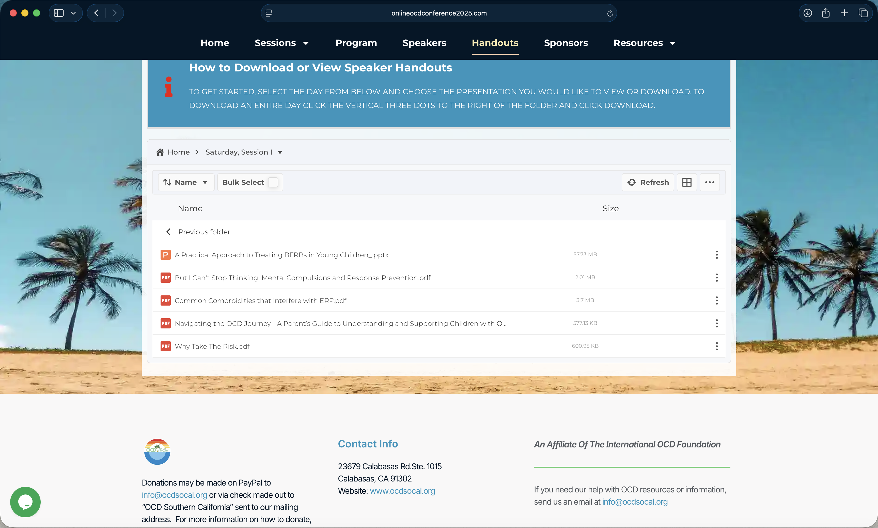This screenshot has height=528, width=878.
Task: Click the chat bubble widget icon
Action: 25,502
